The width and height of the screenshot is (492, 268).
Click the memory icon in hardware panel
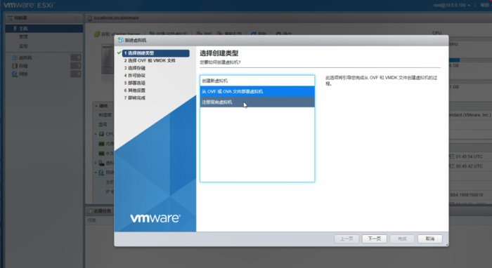(102, 144)
